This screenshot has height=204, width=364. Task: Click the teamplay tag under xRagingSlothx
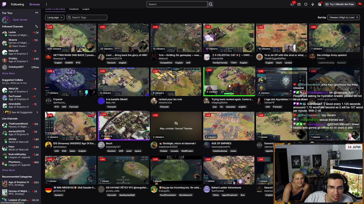pos(230,107)
